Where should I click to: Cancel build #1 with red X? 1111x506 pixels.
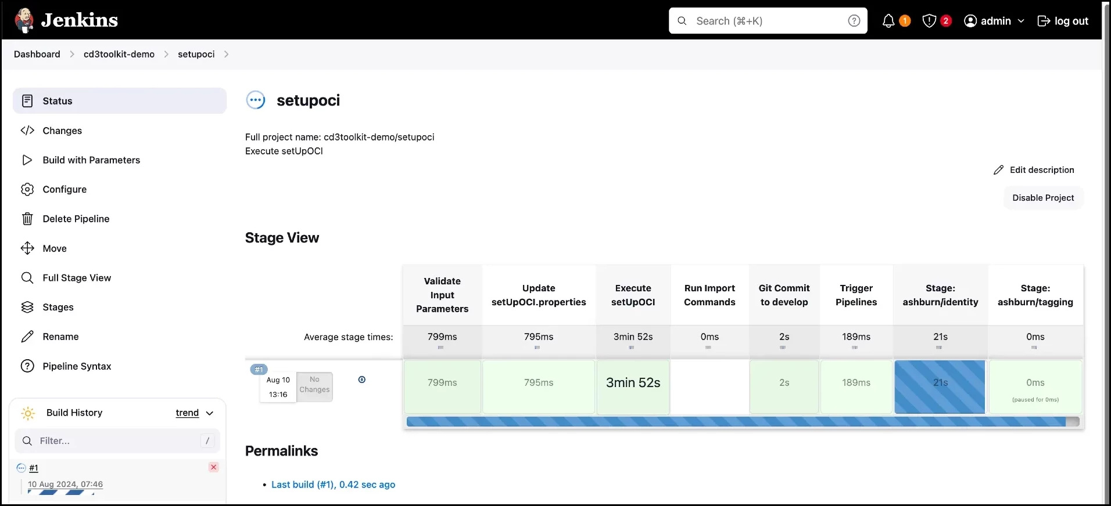(214, 467)
